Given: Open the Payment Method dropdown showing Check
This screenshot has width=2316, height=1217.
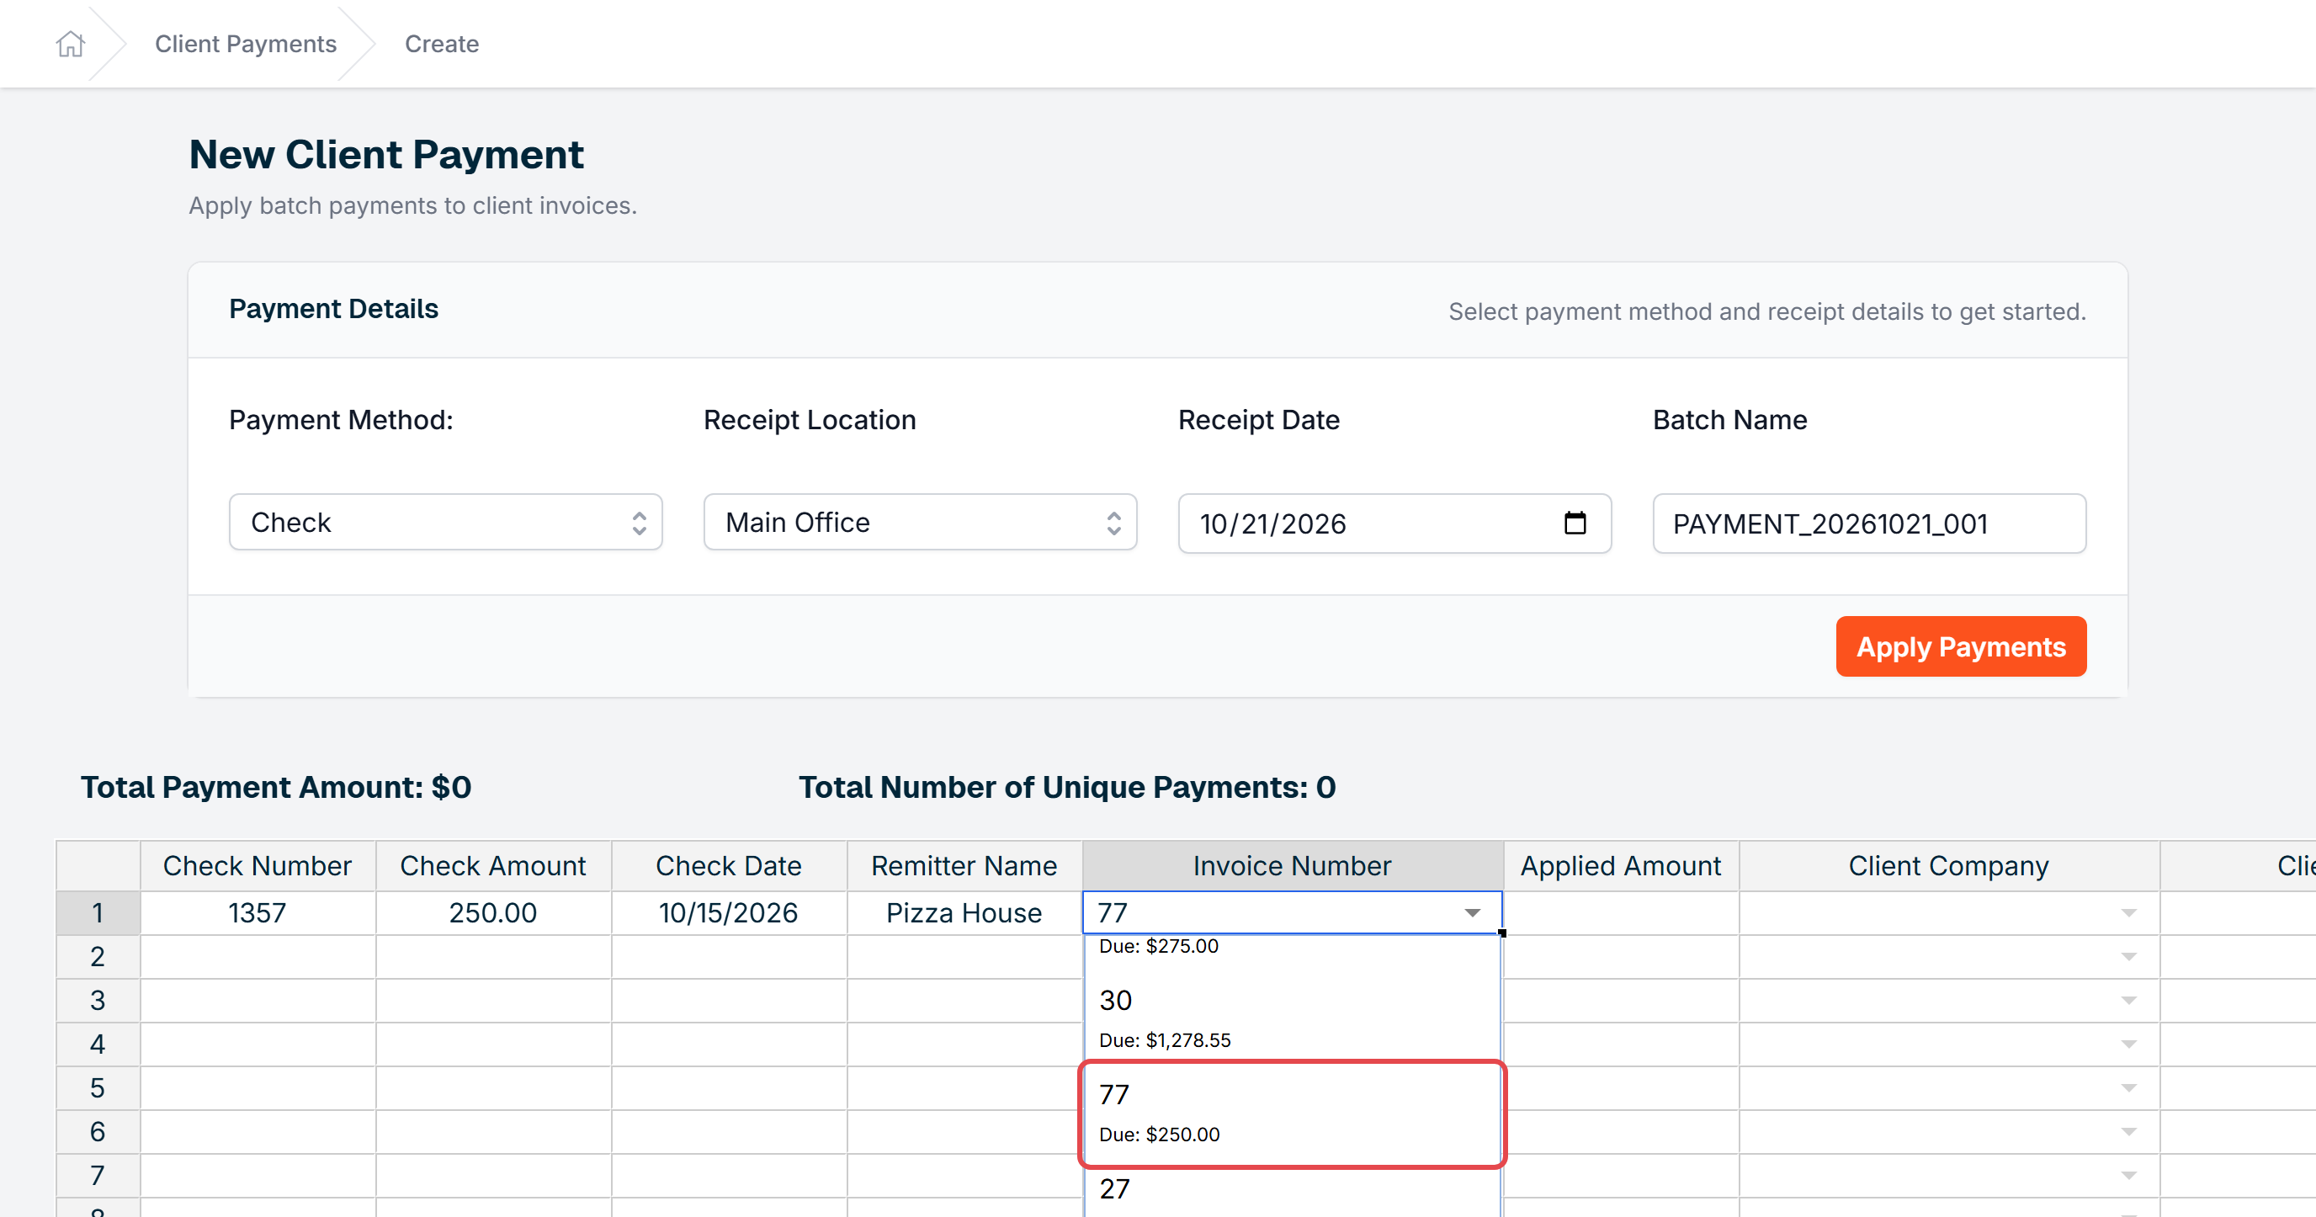Looking at the screenshot, I should [x=446, y=522].
